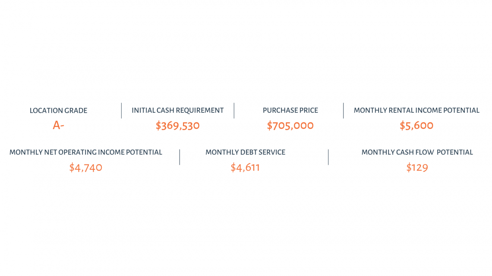
Task: Select the A- location grade value
Action: tap(58, 125)
